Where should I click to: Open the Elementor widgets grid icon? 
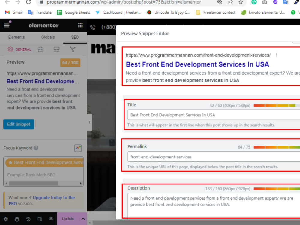pyautogui.click(x=80, y=25)
